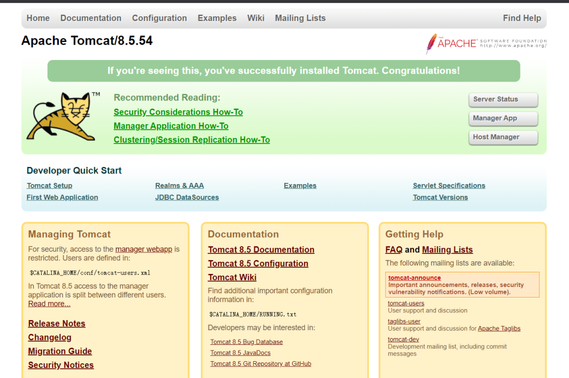569x378 pixels.
Task: Click the $CATALINA_HOME/RUNNING.txt path text
Action: click(x=252, y=314)
